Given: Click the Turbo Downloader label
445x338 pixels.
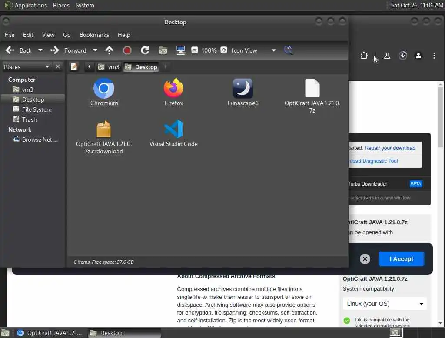Looking at the screenshot, I should pos(368,184).
